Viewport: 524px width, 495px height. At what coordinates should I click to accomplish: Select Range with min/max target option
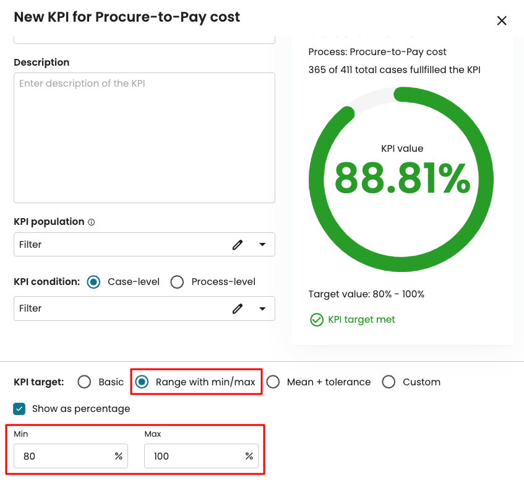[142, 382]
